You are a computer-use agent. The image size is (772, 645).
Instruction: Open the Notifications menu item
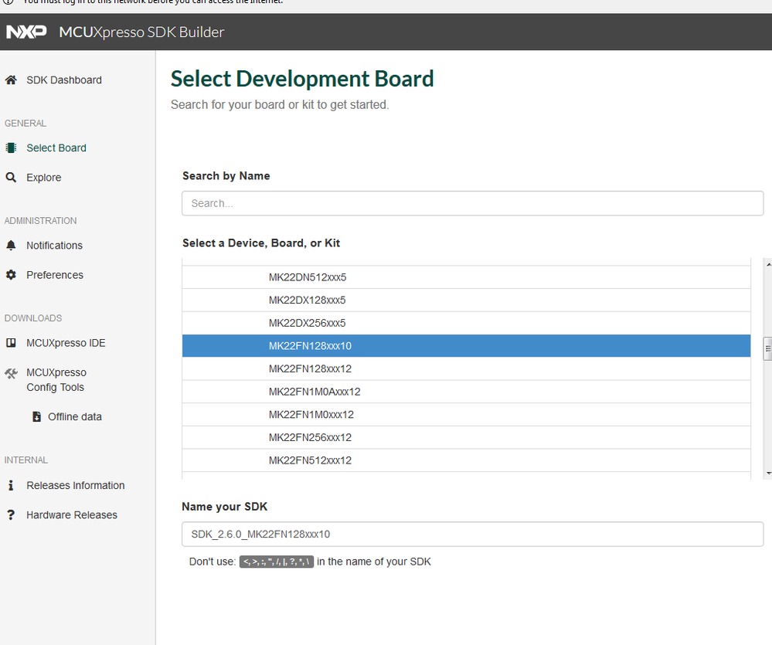(54, 245)
